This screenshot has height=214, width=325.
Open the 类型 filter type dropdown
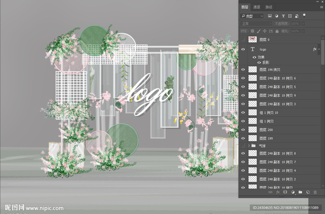(x=252, y=16)
